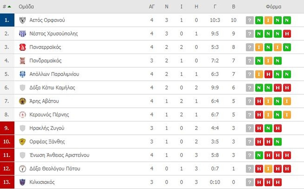The image size is (304, 189).
Task: Select the Κιλκισιακός club badge
Action: 22,182
